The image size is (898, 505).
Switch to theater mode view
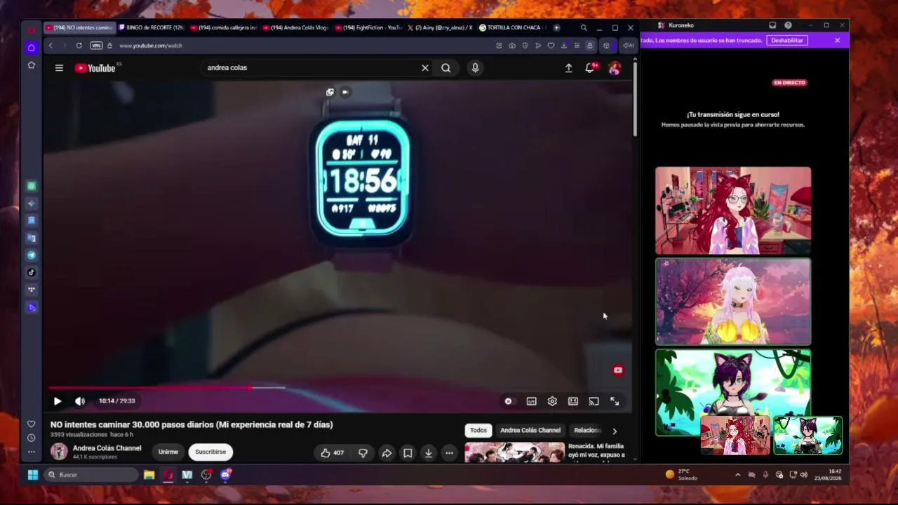coord(573,401)
